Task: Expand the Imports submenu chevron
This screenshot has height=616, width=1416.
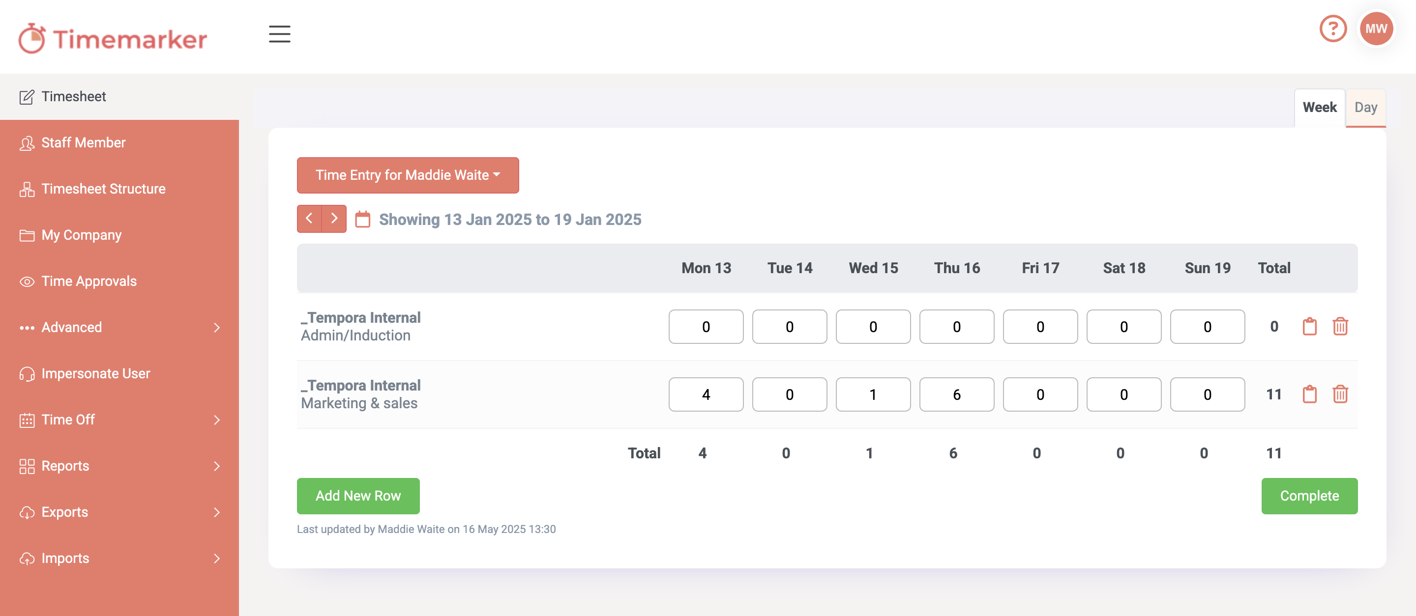Action: click(216, 559)
